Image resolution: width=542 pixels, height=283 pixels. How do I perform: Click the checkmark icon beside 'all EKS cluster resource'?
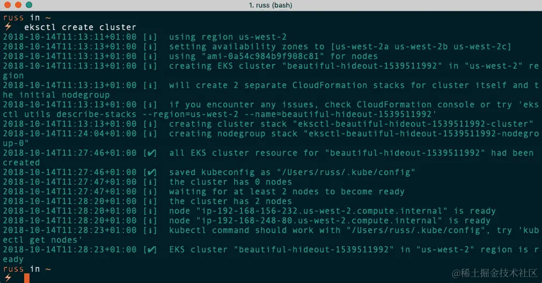pos(151,153)
